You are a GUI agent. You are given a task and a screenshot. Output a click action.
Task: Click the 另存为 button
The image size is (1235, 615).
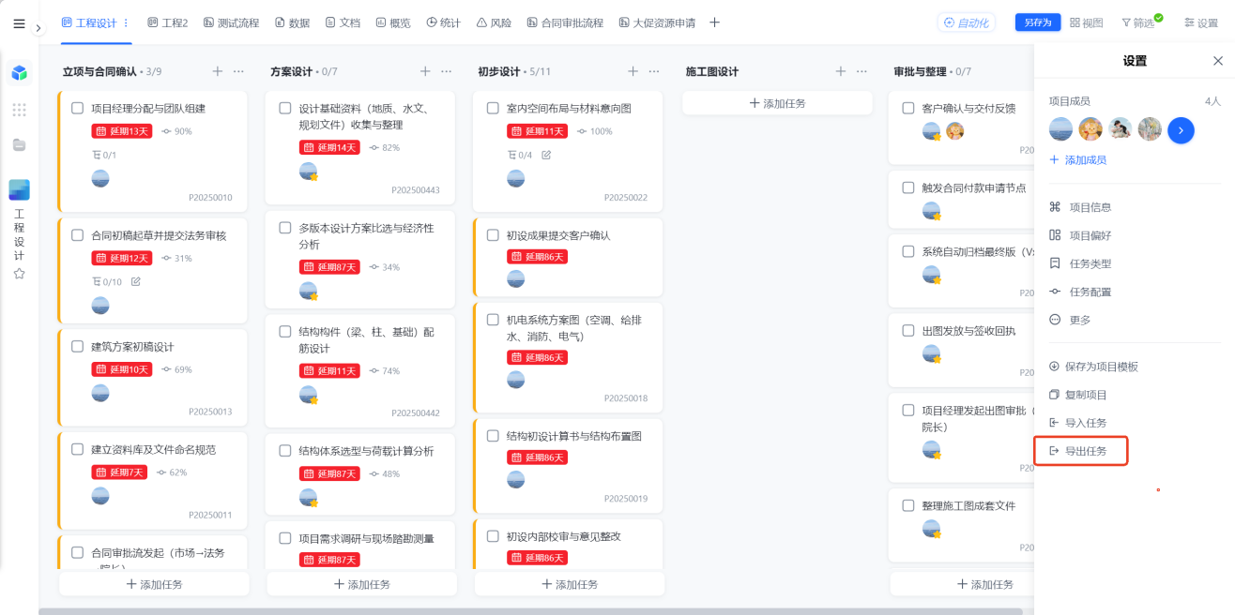pyautogui.click(x=1037, y=22)
